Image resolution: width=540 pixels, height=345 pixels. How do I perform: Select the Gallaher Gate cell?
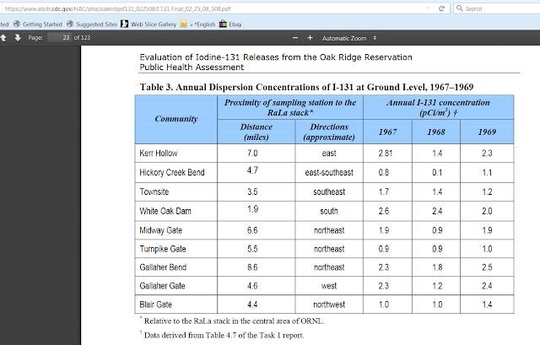click(176, 286)
